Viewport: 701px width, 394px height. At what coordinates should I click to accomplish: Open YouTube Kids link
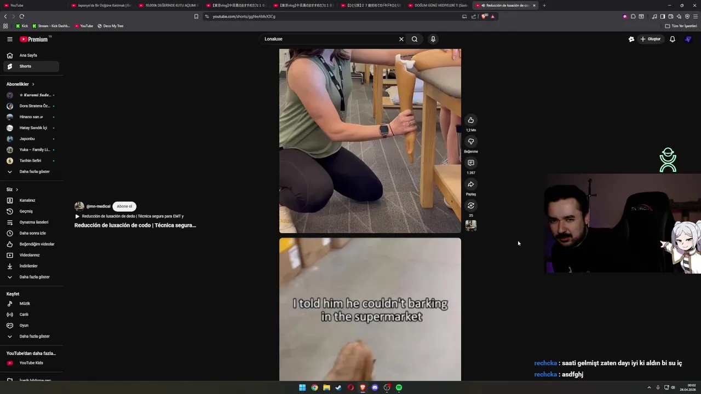click(31, 363)
